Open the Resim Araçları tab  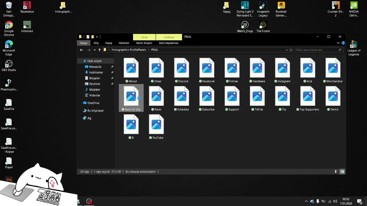(144, 43)
